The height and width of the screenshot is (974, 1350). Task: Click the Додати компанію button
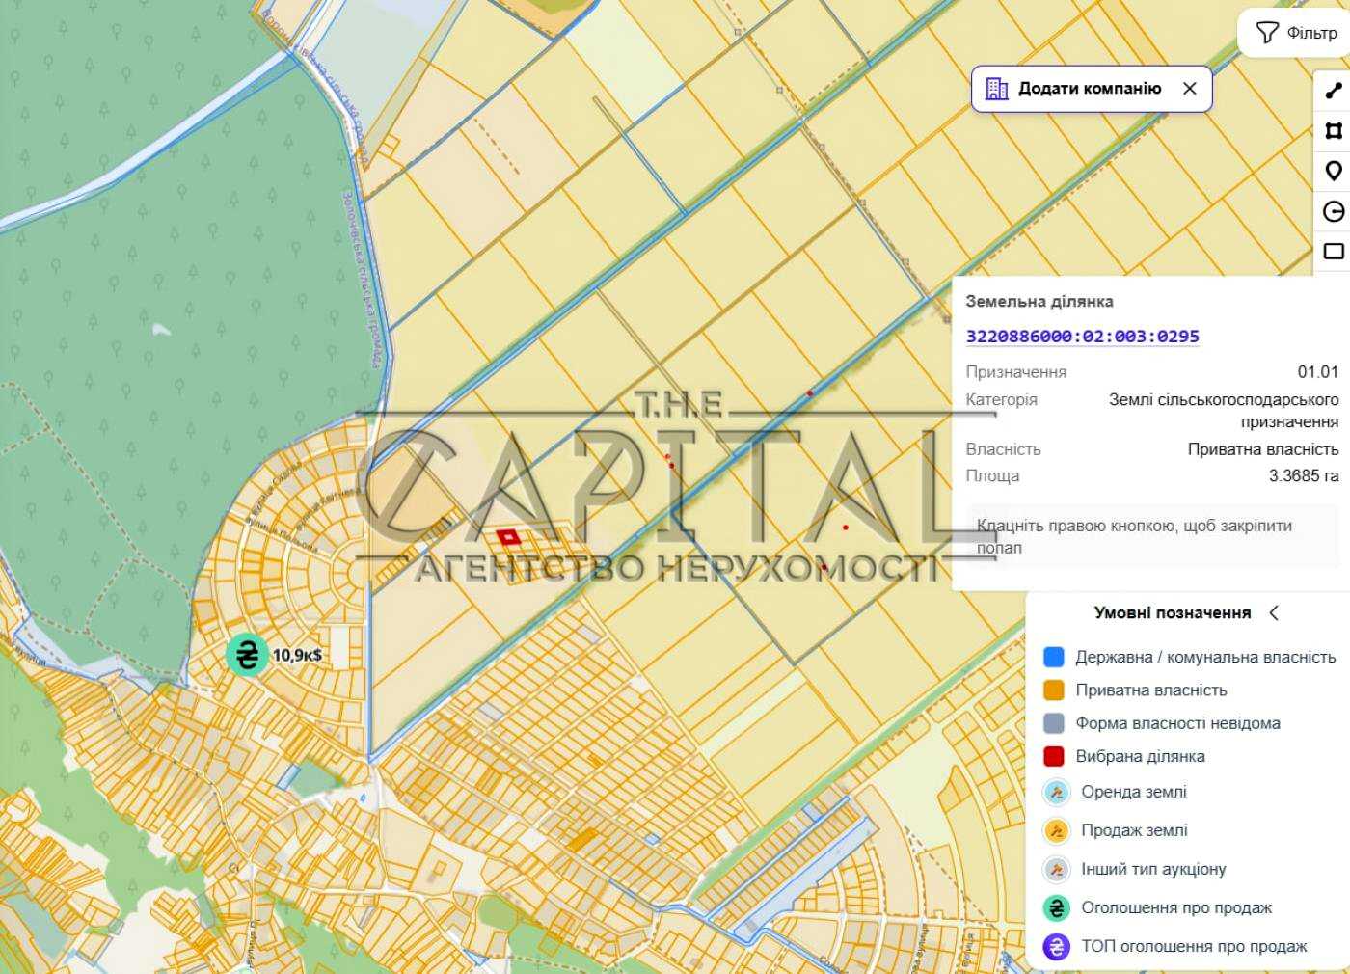click(x=1091, y=89)
